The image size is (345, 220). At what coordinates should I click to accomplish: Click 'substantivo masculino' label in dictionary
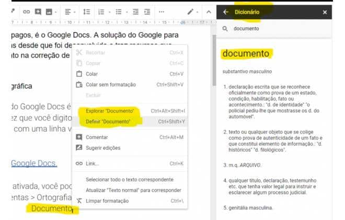(247, 71)
